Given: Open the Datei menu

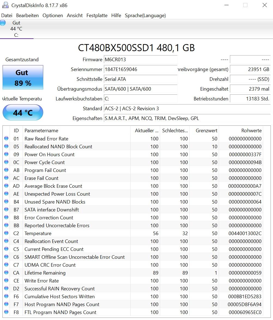Looking at the screenshot, I should (7, 16).
